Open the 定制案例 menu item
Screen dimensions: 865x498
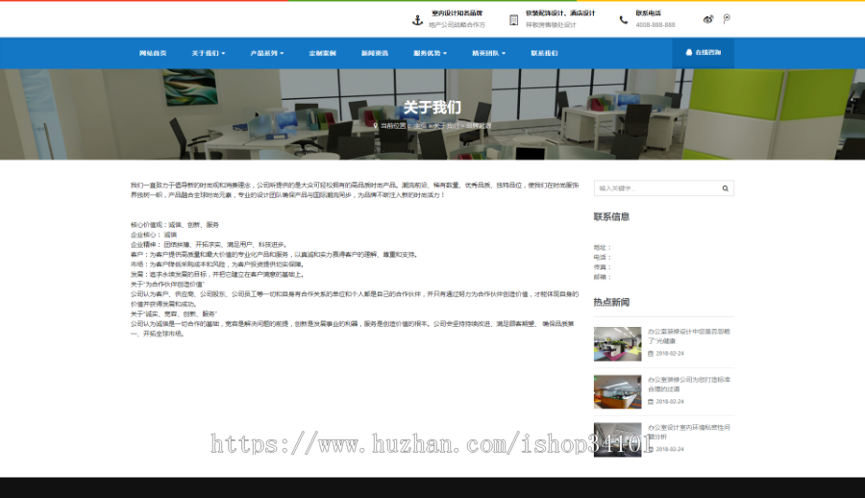(x=323, y=53)
